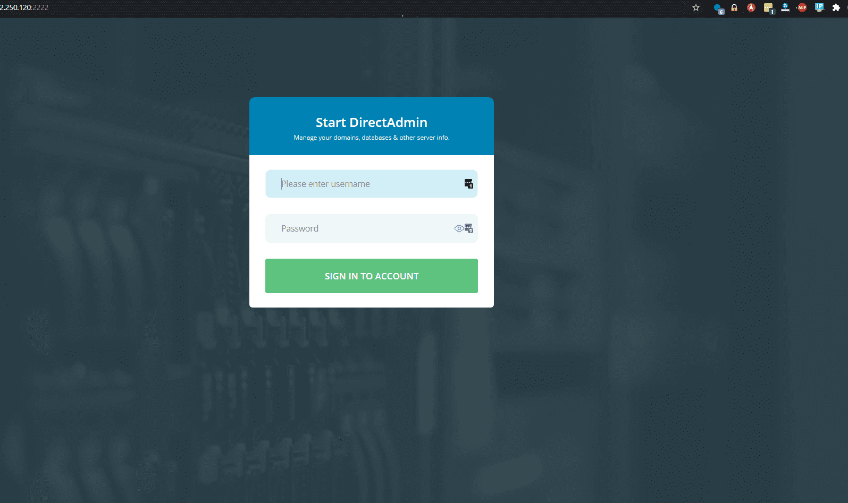
Task: Click into the Password input field
Action: (x=362, y=228)
